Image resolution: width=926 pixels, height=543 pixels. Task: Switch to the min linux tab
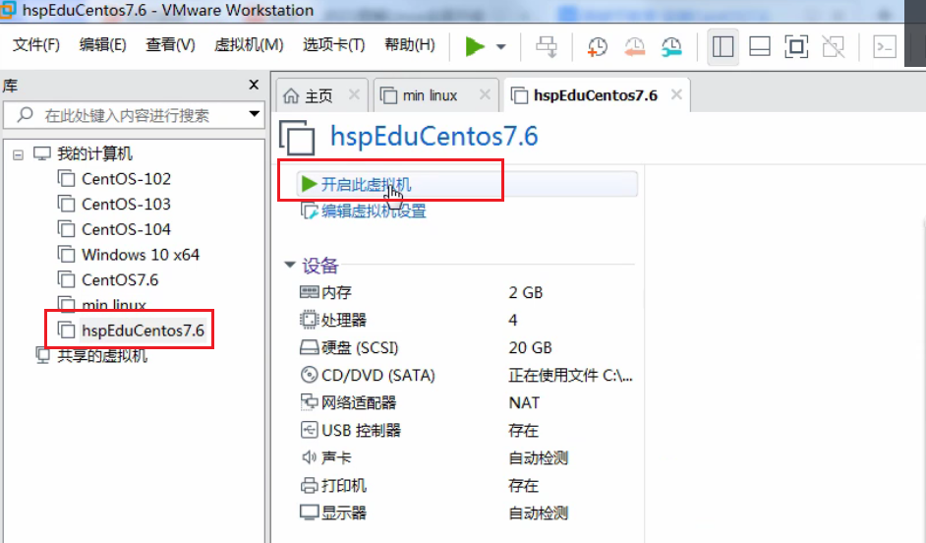pos(430,95)
